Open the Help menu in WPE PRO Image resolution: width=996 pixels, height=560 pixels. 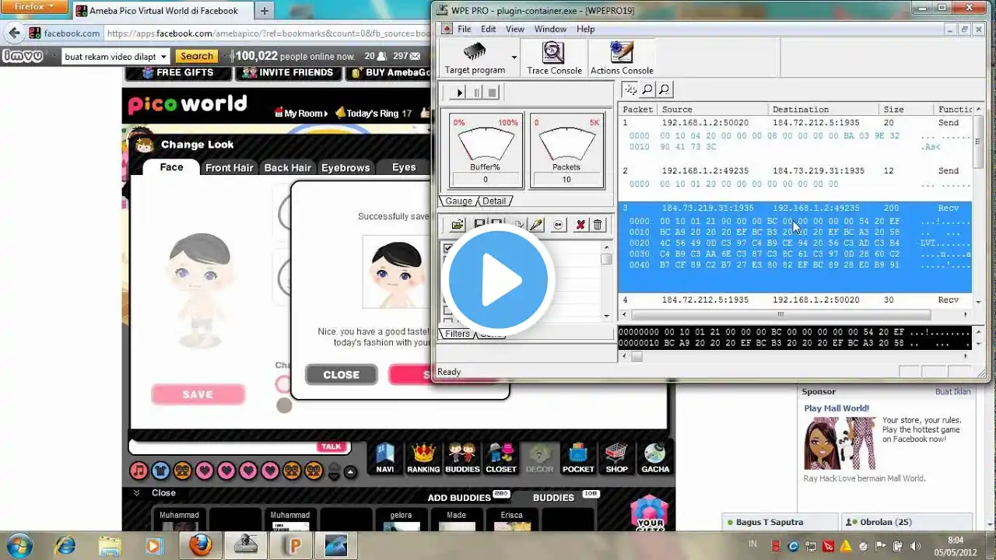[x=585, y=29]
